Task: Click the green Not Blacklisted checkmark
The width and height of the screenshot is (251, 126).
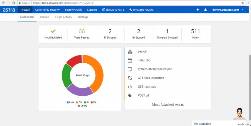Action: 53,31
